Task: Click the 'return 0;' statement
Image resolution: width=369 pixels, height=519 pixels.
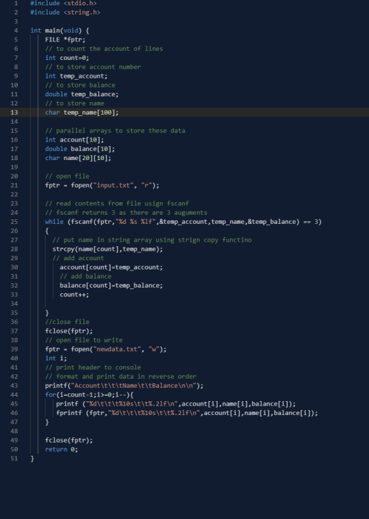Action: point(62,449)
